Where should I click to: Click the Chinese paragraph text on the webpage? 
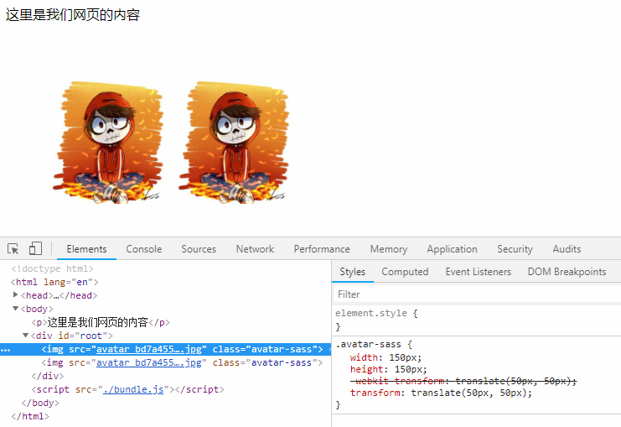click(x=73, y=15)
